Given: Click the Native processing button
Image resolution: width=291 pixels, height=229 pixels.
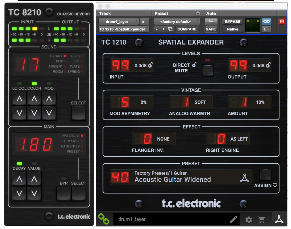Looking at the screenshot, I should point(233,29).
